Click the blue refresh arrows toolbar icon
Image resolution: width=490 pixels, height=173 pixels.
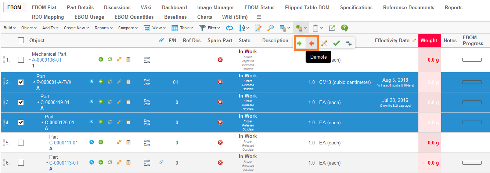point(229,28)
